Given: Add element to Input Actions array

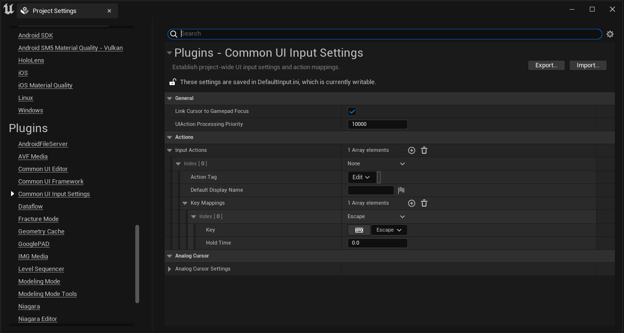Looking at the screenshot, I should coord(412,150).
